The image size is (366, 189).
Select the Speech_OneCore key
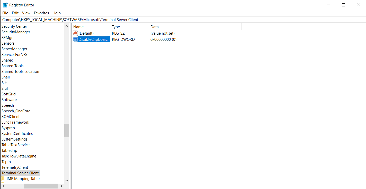pyautogui.click(x=16, y=111)
